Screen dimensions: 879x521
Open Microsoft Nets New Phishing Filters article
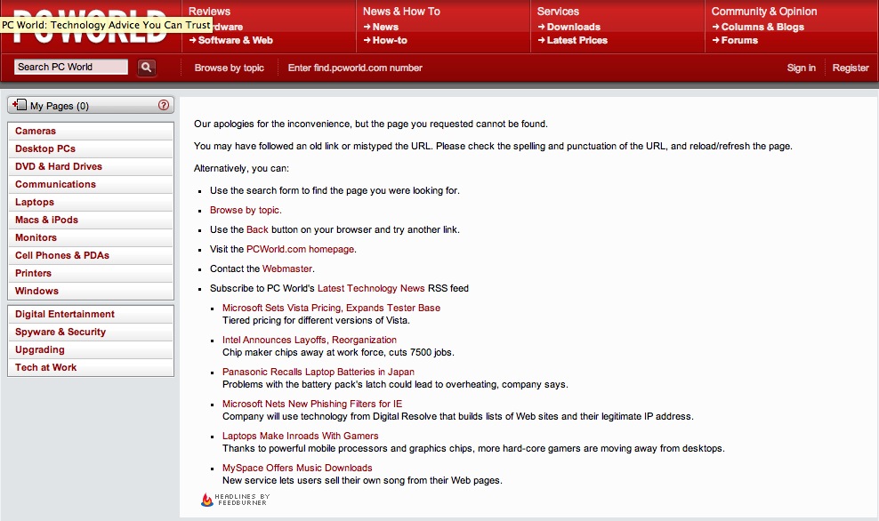tap(312, 404)
